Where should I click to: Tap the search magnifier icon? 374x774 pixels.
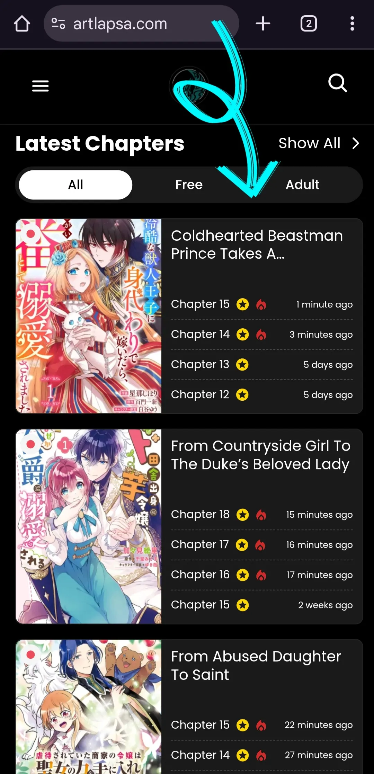(x=338, y=83)
